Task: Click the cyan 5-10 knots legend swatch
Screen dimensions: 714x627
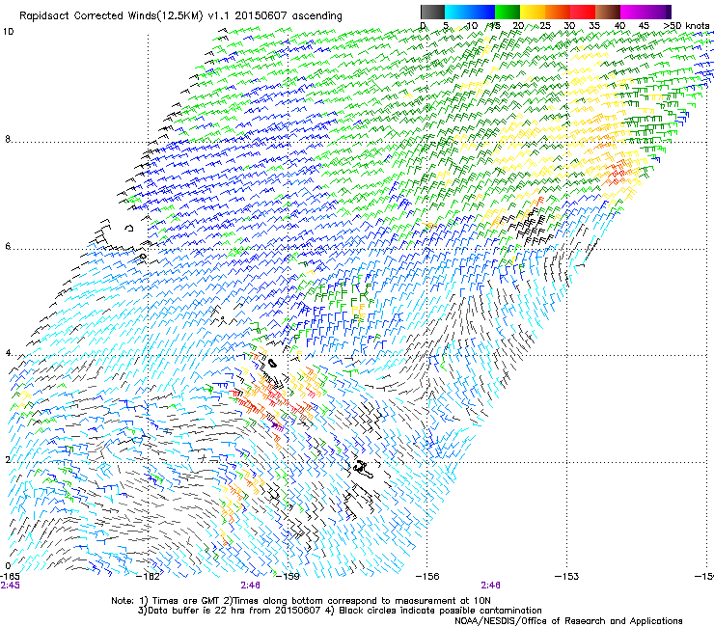Action: 457,12
